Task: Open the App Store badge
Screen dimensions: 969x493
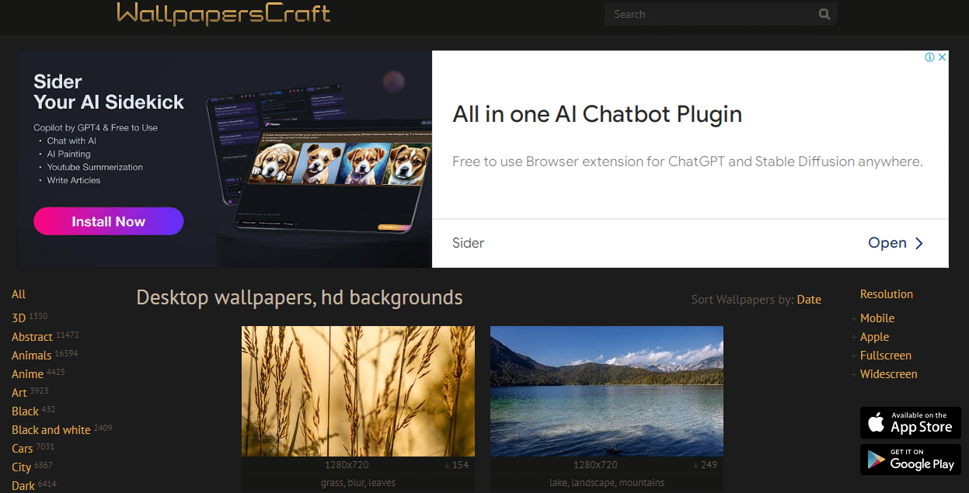Action: 910,422
